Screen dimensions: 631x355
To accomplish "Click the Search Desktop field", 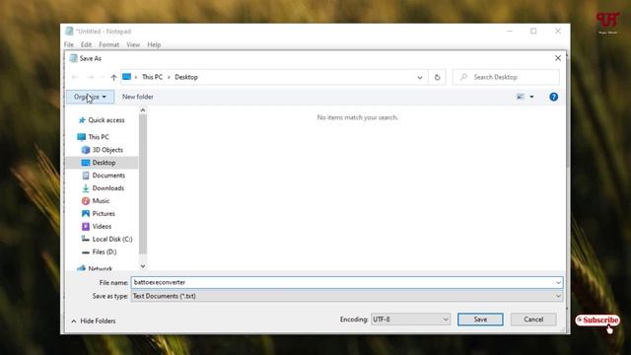I will (x=506, y=77).
